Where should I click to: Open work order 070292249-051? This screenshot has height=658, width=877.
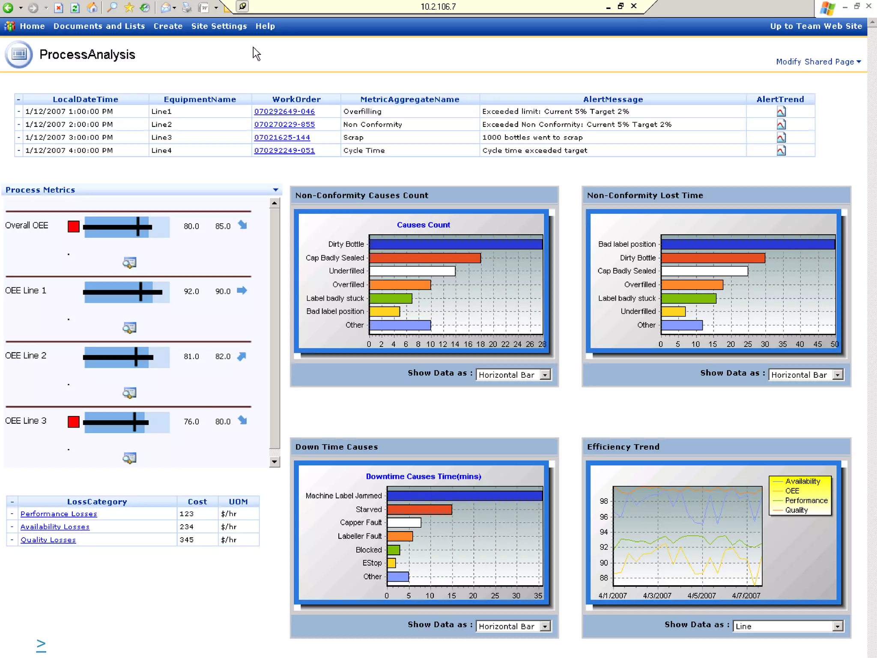click(284, 151)
